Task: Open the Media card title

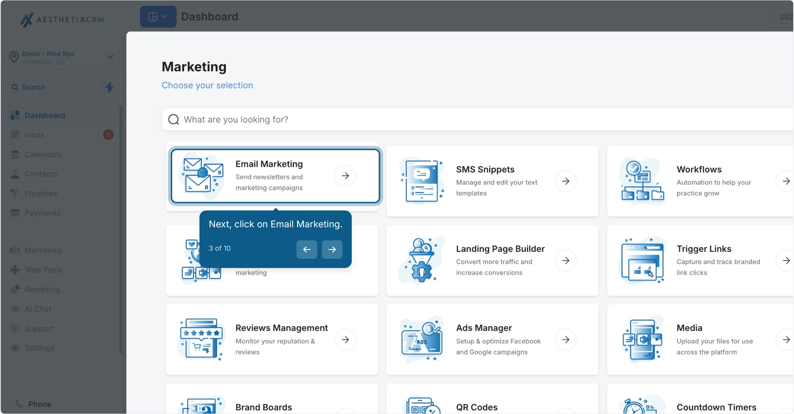Action: click(x=689, y=328)
